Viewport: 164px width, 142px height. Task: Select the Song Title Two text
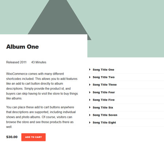coord(104,77)
